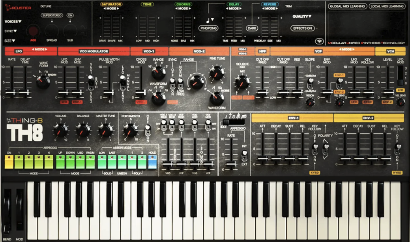The height and width of the screenshot is (242, 410).
Task: Enable the SUPERSTEREO button
Action: pos(52,15)
